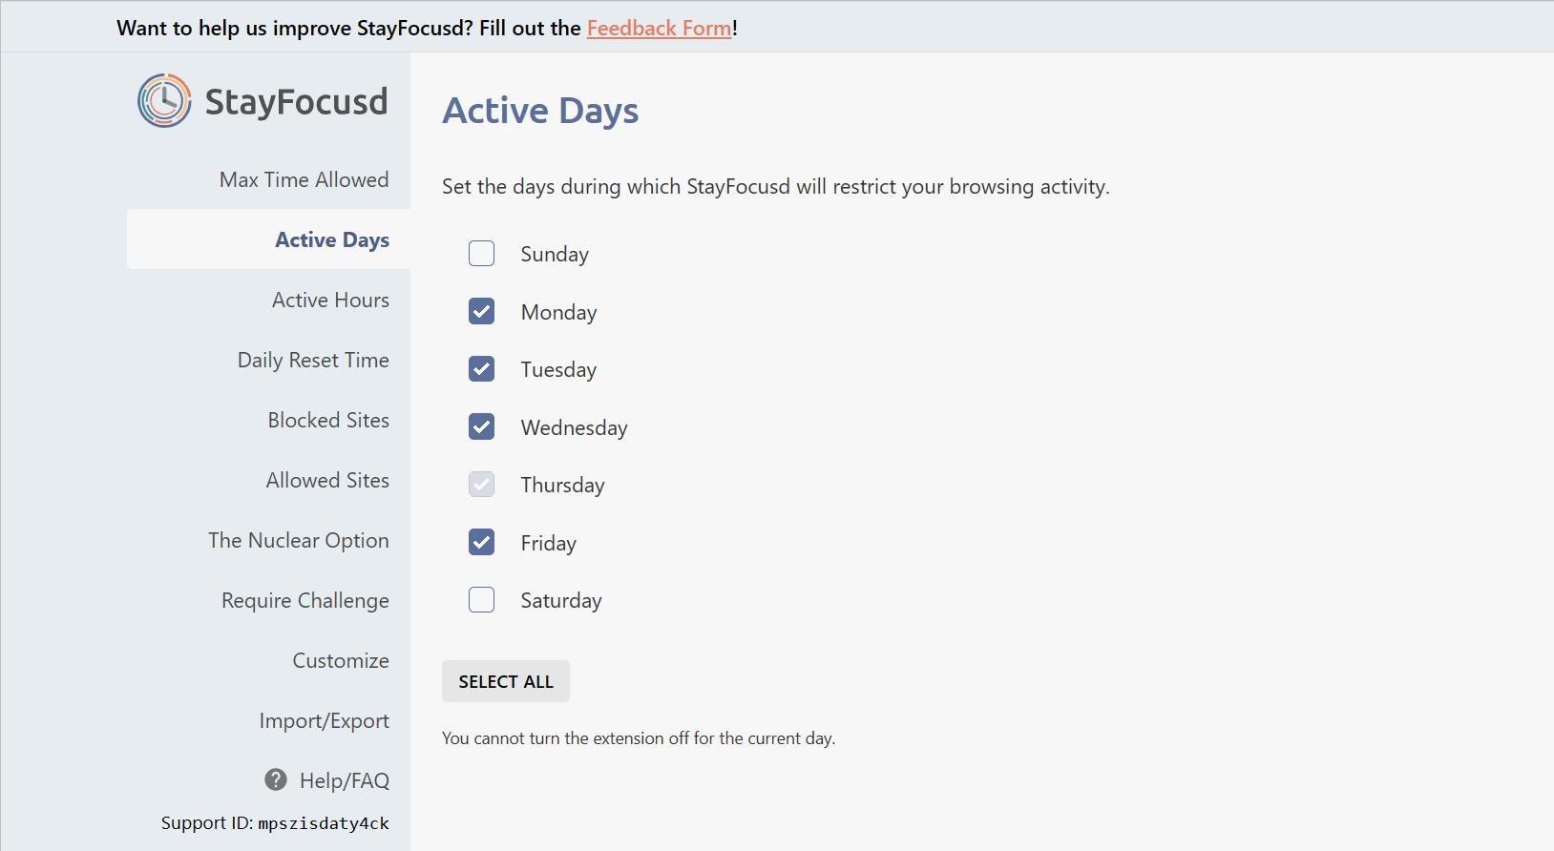Click the Help/FAQ question mark icon
The image size is (1554, 851).
(x=276, y=779)
